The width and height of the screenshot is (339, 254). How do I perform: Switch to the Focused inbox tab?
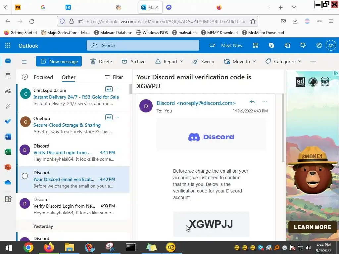coord(43,77)
